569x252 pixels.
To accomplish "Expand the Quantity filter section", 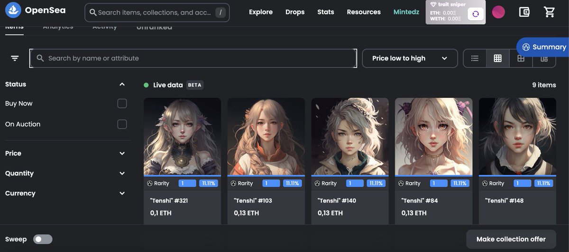I will [x=122, y=174].
